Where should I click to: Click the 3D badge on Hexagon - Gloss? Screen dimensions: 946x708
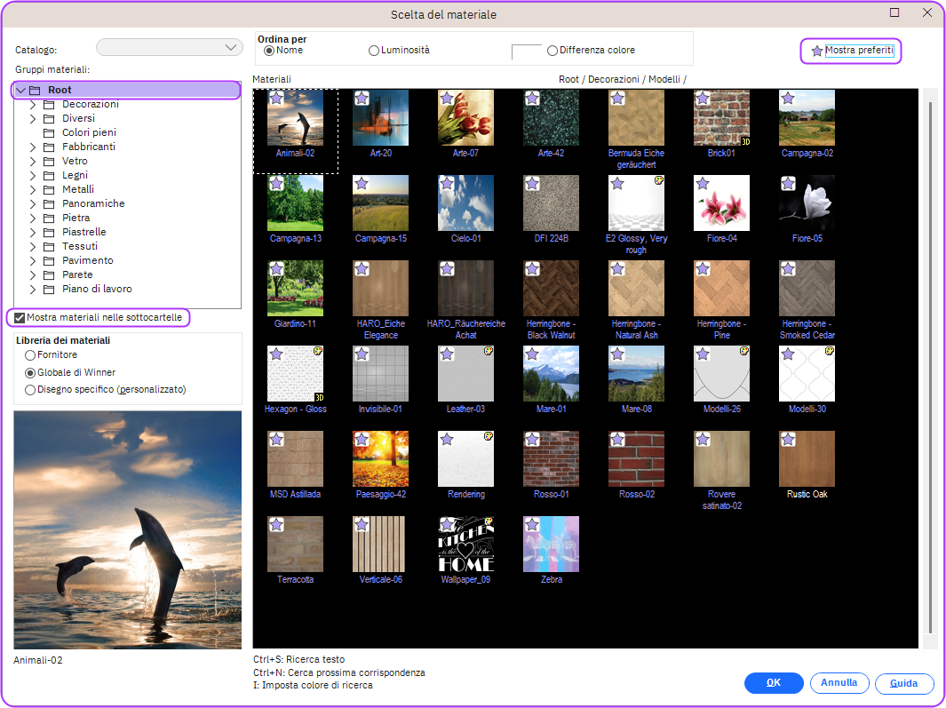coord(318,396)
